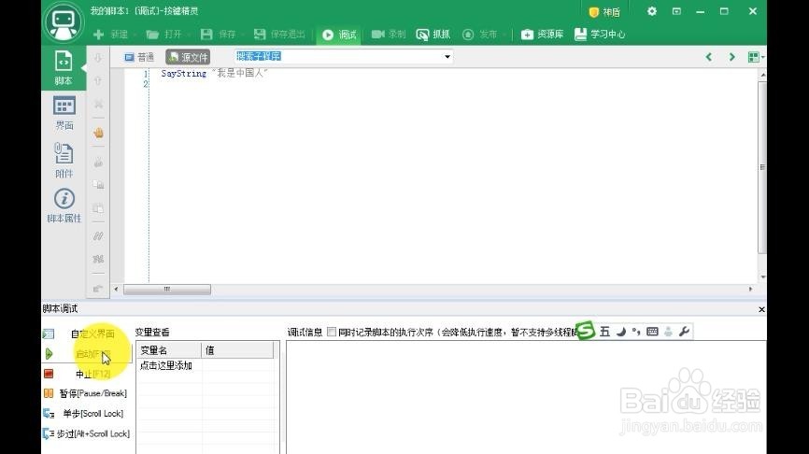
Task: Close the 脚本调试 debug panel
Action: (x=761, y=309)
